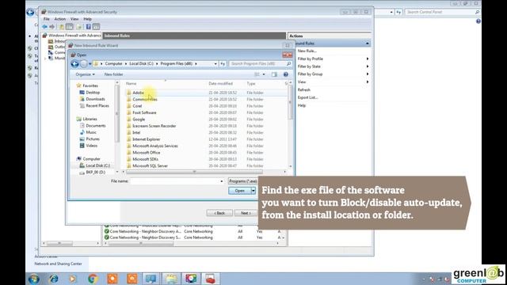Open Windows Media Player from taskbar
The height and width of the screenshot is (285, 507).
pyautogui.click(x=73, y=279)
